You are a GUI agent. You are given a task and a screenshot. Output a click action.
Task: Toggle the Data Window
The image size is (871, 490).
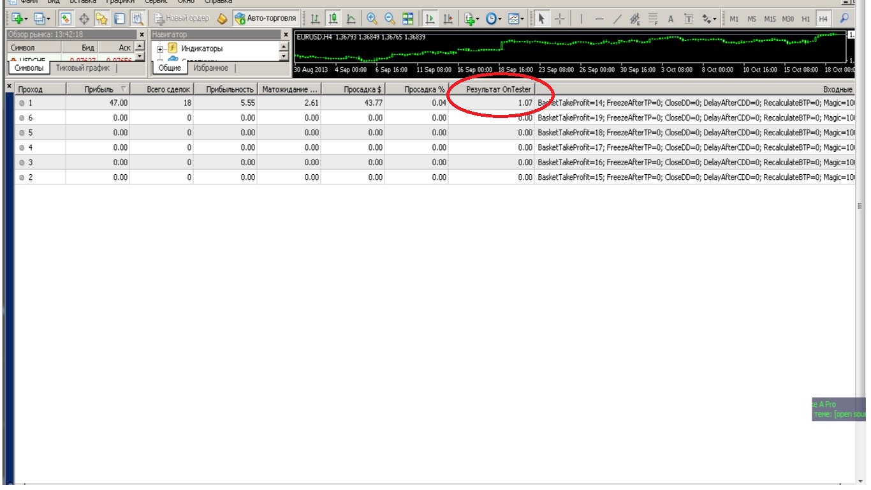(84, 19)
